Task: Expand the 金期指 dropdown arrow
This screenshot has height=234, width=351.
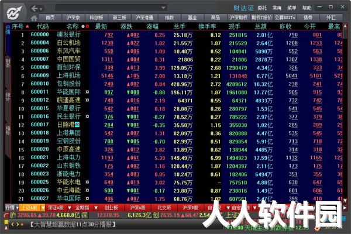Action: click(x=96, y=208)
